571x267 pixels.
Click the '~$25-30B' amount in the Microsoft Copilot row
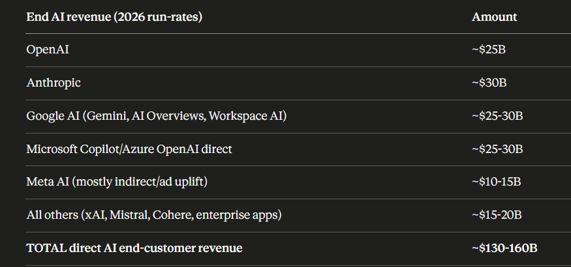pos(497,149)
